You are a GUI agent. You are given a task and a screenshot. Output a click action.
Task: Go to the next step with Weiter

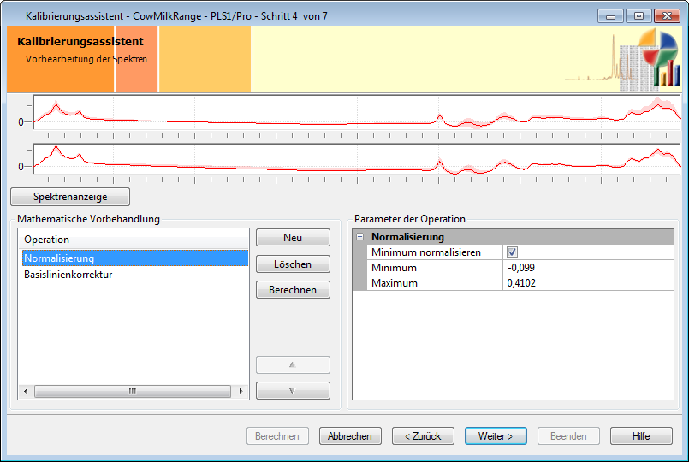coord(496,436)
